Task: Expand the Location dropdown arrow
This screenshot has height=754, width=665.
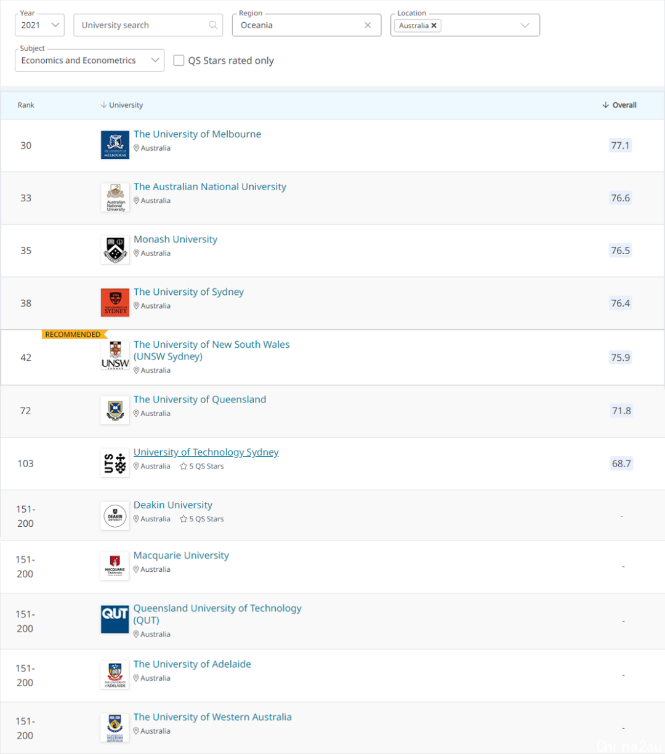Action: point(525,25)
